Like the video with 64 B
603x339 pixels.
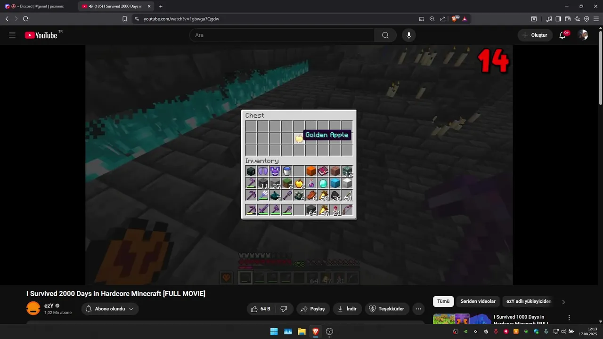[x=261, y=309]
